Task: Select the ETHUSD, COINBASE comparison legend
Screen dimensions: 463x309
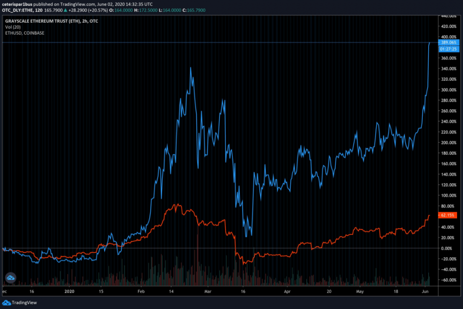Action: (25, 33)
